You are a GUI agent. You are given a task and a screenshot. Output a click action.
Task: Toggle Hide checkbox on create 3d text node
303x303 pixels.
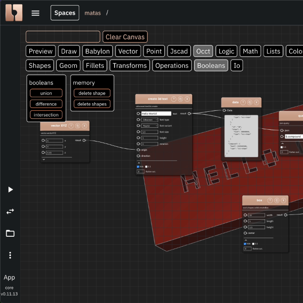tap(138, 166)
